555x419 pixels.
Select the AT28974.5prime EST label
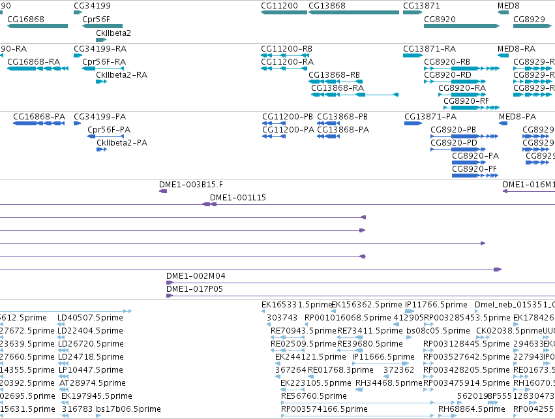[93, 383]
